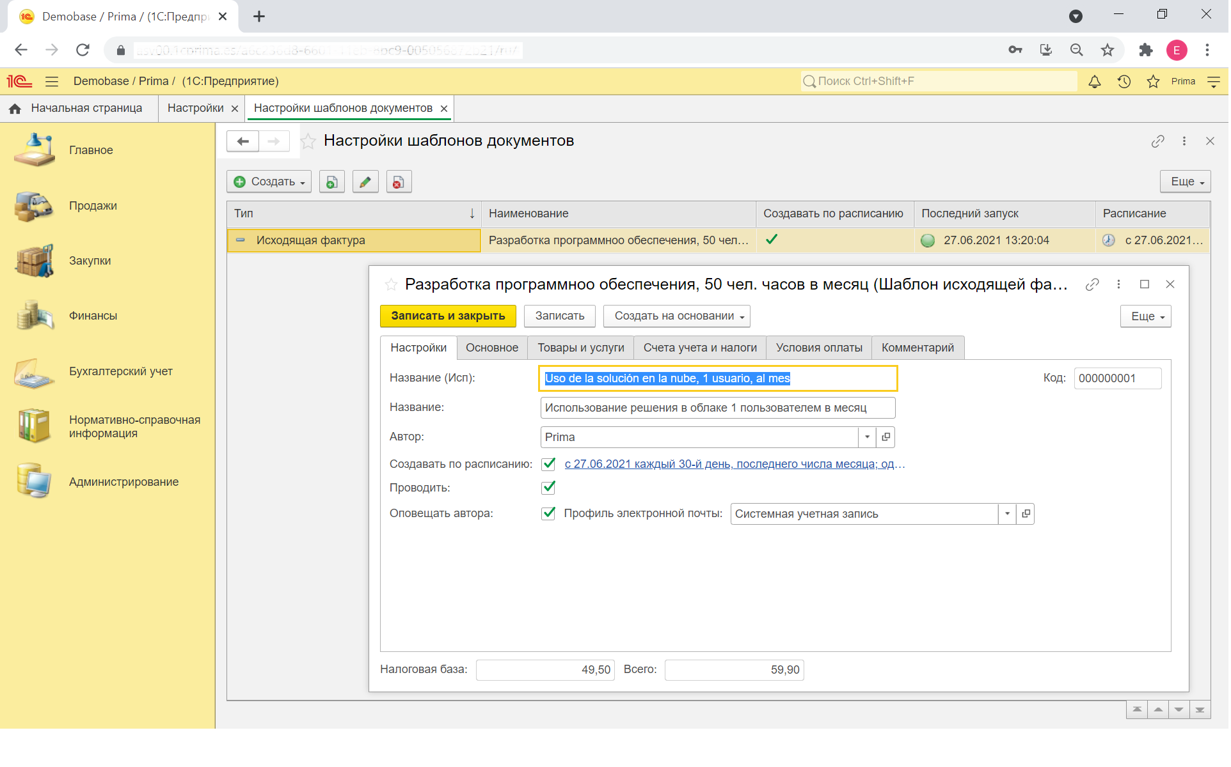Screen dimensions: 1231x767
Task: Open Создать на основании dropdown
Action: (x=678, y=316)
